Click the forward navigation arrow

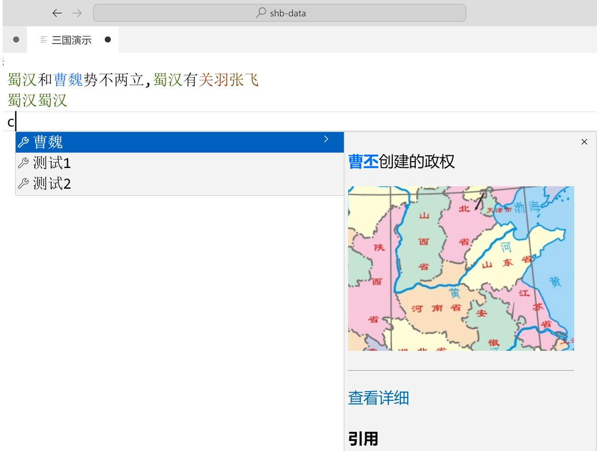(x=77, y=13)
